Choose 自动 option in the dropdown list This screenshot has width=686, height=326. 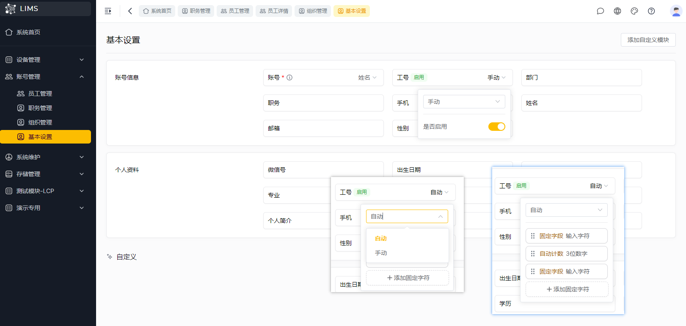[x=407, y=238]
